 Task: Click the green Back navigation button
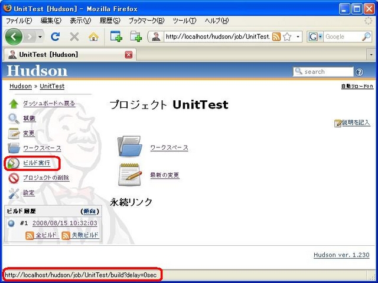point(14,37)
